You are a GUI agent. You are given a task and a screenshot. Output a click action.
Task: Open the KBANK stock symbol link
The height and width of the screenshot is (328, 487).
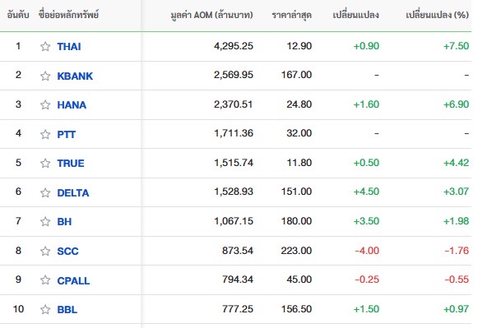(x=75, y=76)
